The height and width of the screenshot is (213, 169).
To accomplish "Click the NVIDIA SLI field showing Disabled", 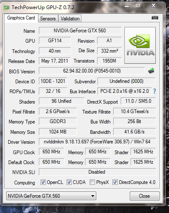I will pyautogui.click(x=98, y=172).
